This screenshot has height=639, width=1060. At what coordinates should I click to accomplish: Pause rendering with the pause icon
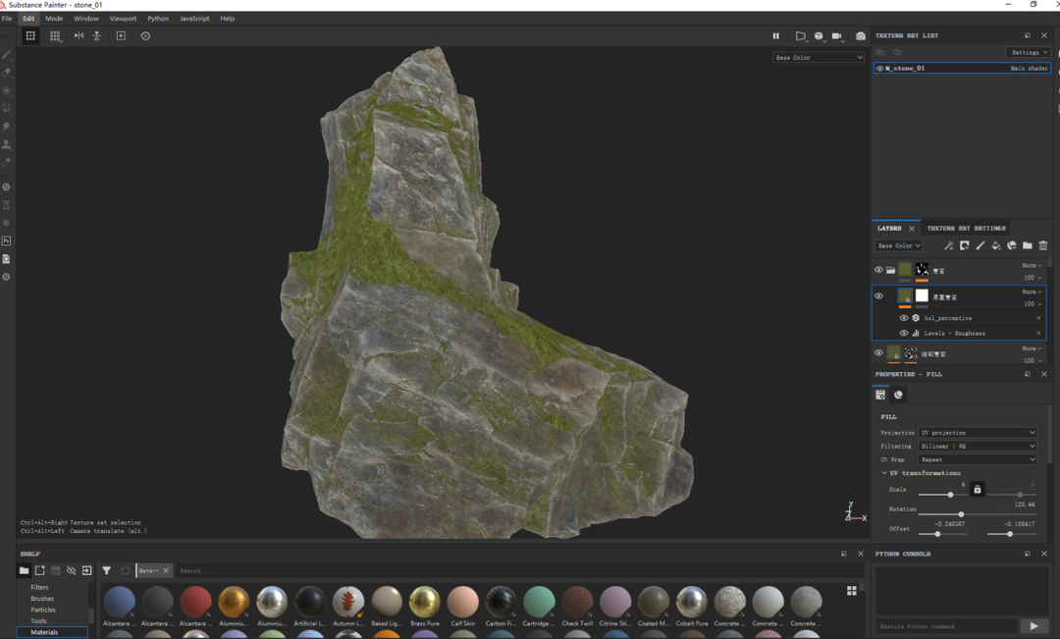tap(776, 36)
